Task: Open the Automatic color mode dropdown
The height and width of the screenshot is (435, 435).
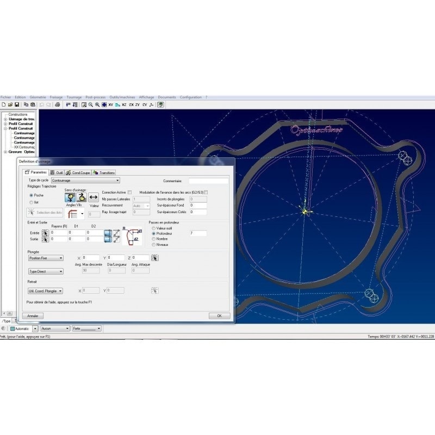Action: (35, 329)
